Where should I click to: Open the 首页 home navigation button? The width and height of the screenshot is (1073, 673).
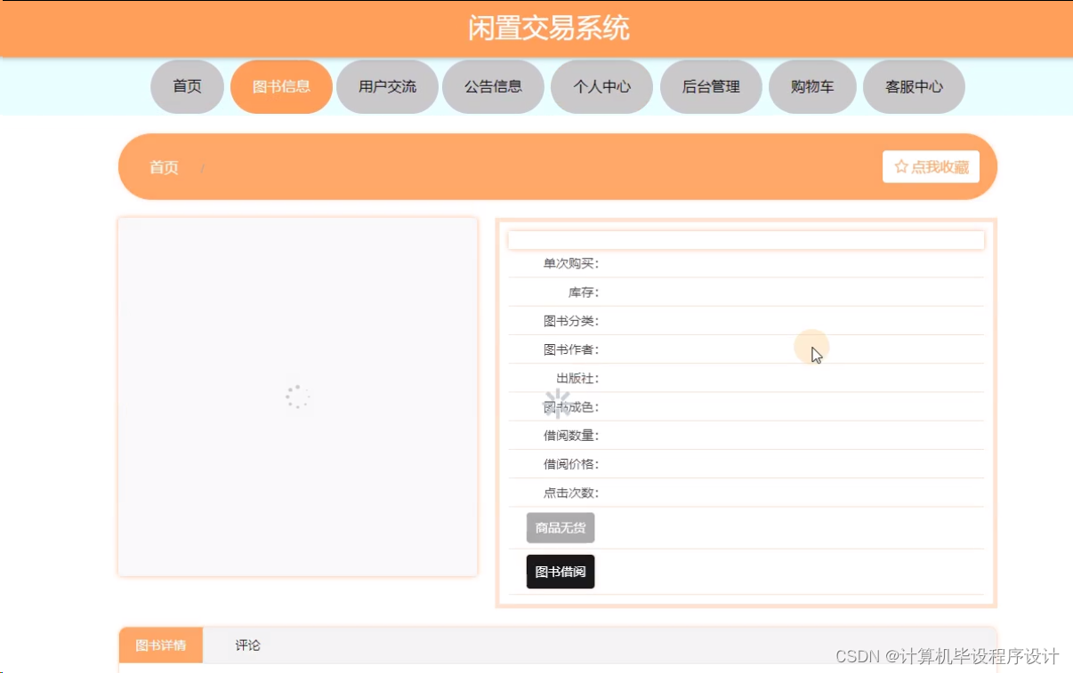(x=186, y=86)
